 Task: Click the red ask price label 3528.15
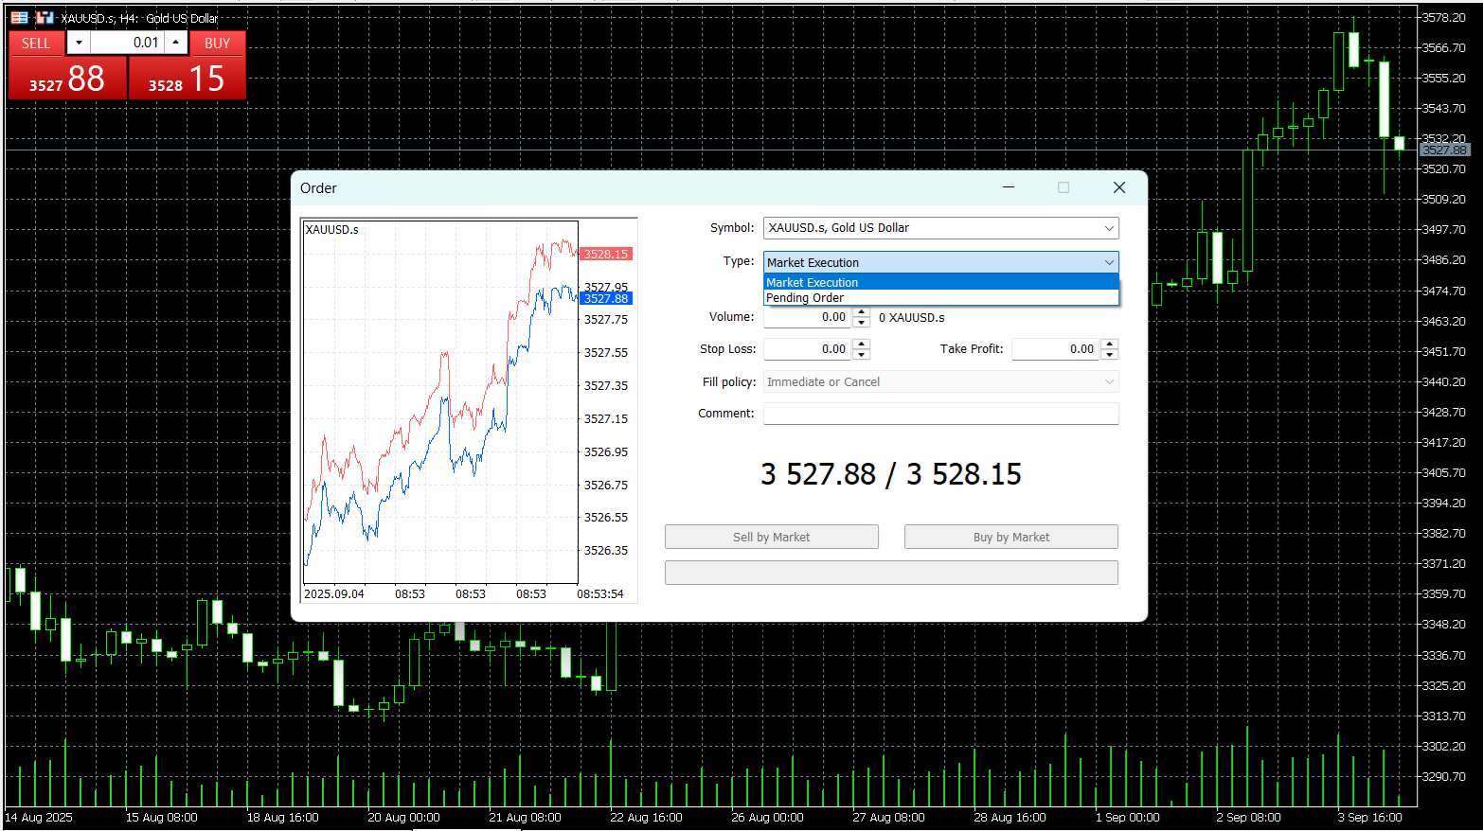click(x=606, y=254)
